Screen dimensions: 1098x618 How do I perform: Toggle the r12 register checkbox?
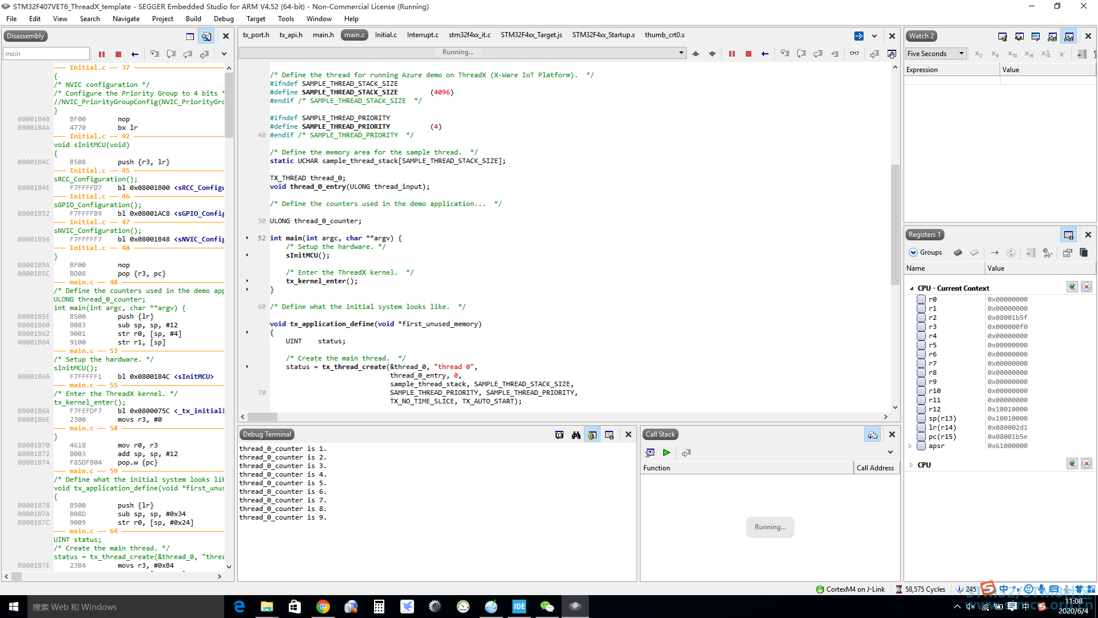(x=921, y=409)
